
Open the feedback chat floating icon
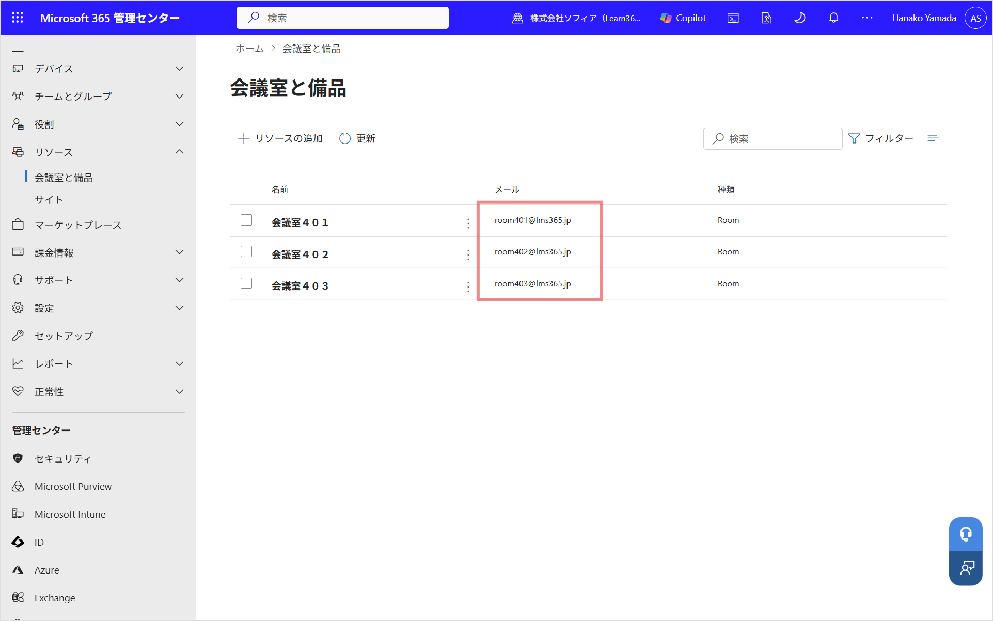click(x=966, y=568)
